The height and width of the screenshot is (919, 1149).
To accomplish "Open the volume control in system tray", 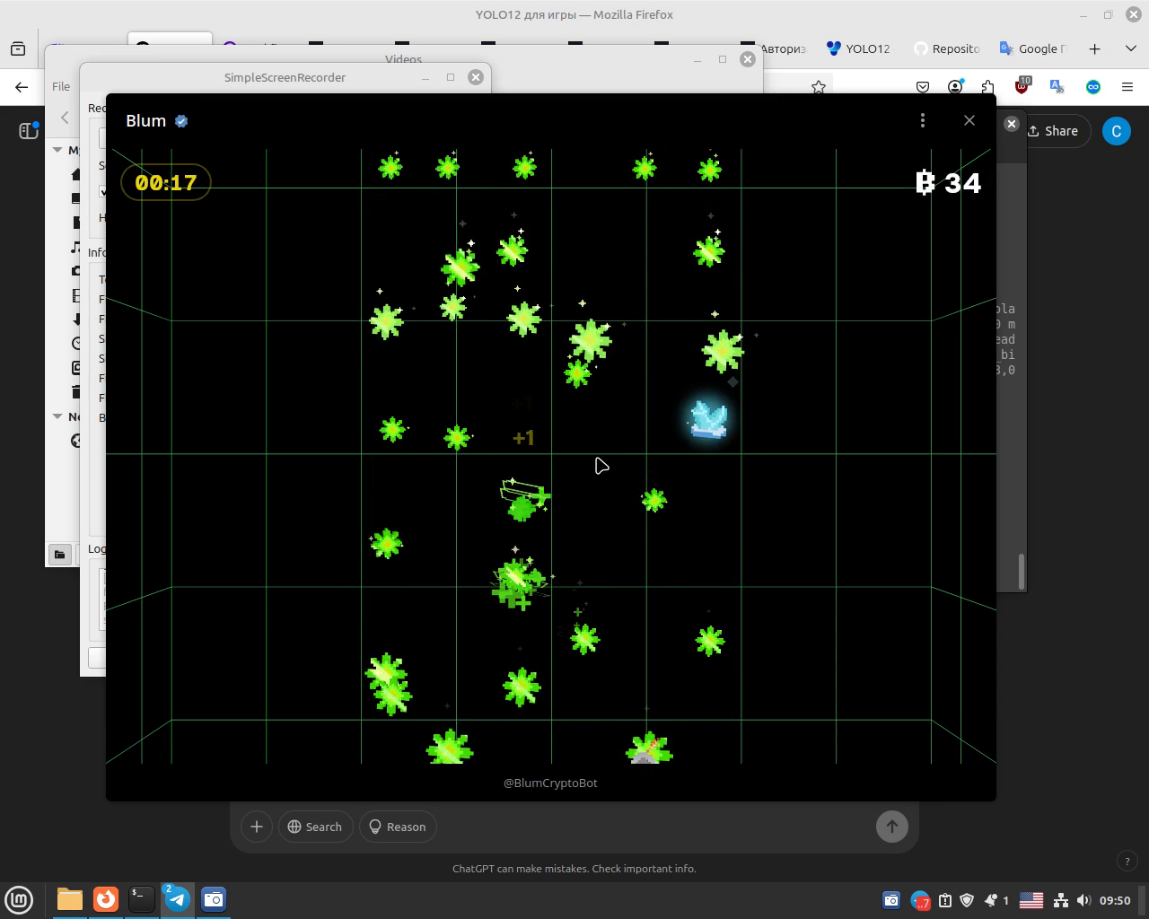I will [1083, 900].
